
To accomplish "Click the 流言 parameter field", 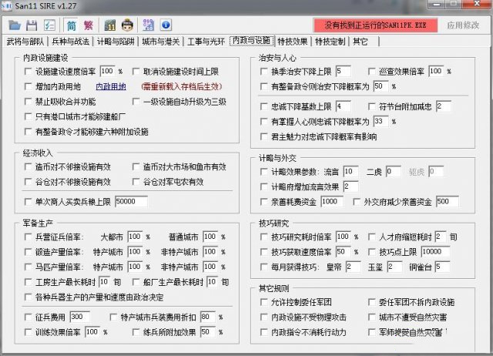I will point(350,171).
